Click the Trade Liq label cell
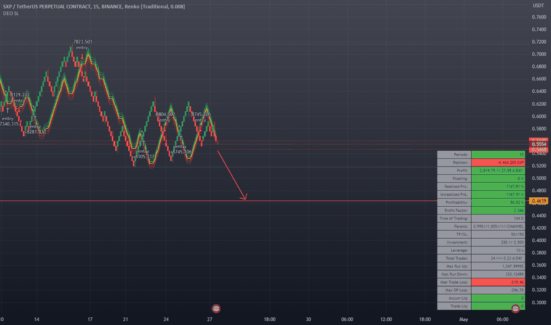The image size is (551, 325). click(x=454, y=306)
